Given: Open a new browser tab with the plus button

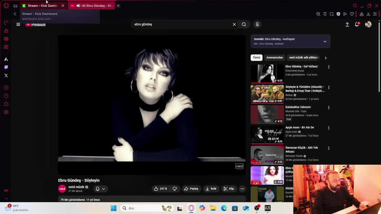Looking at the screenshot, I should pyautogui.click(x=118, y=6).
